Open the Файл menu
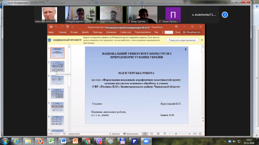 click(51, 32)
